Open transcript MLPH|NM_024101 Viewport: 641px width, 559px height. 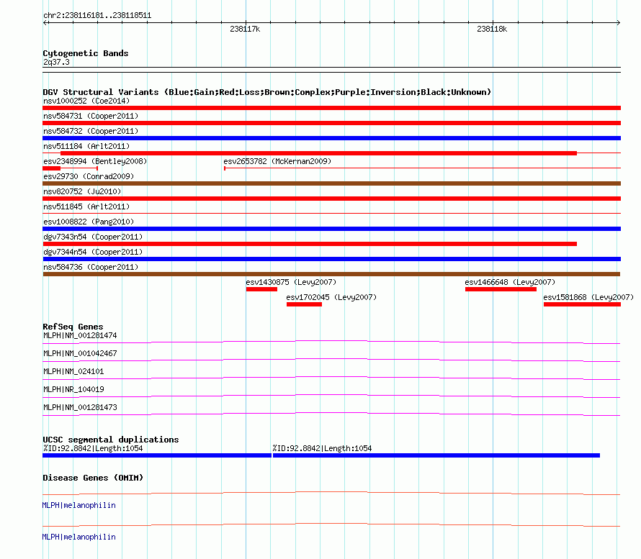(x=73, y=371)
